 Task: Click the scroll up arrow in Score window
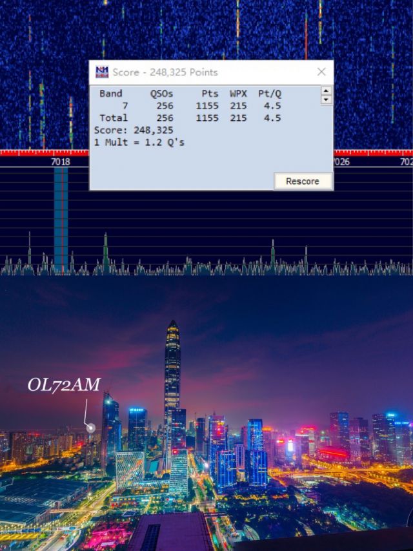(x=327, y=90)
